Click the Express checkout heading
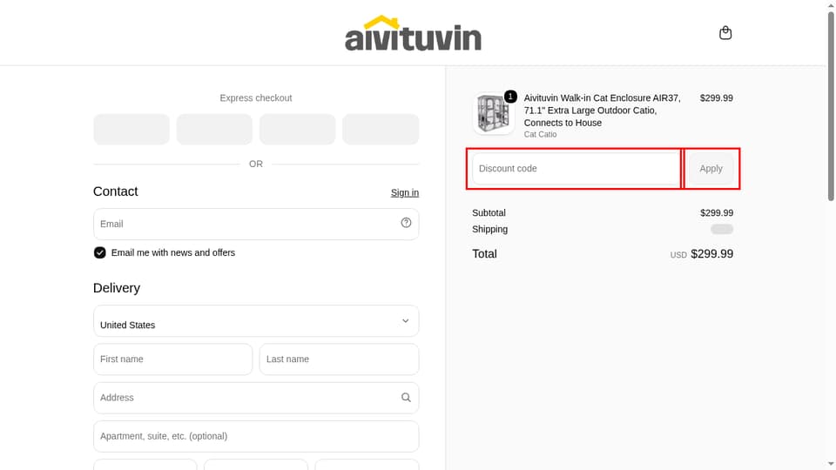Image resolution: width=836 pixels, height=470 pixels. (x=256, y=98)
